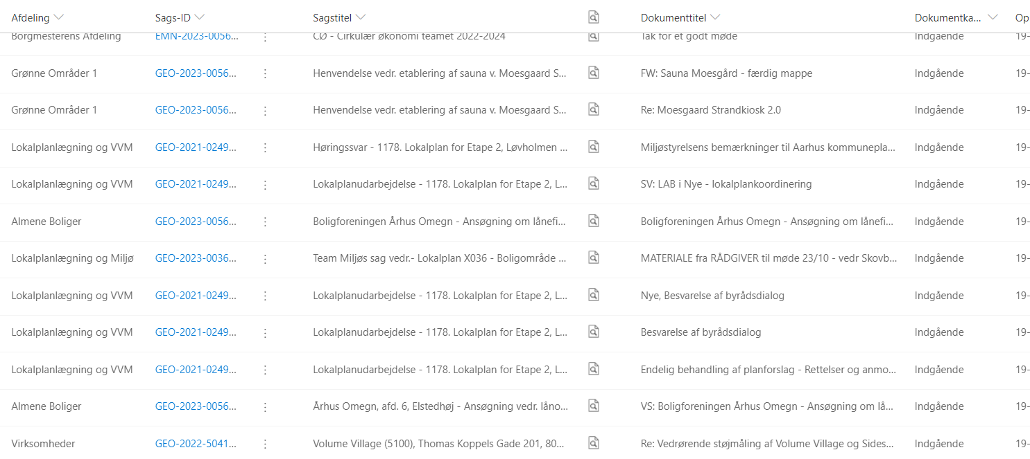1030x459 pixels.
Task: Open GEO-2023-0036 case ID link
Action: pos(196,258)
